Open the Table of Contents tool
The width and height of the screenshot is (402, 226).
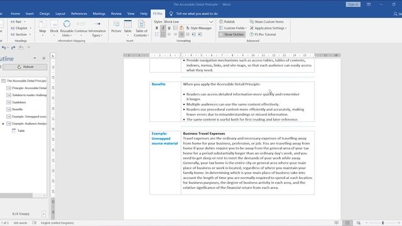click(x=141, y=28)
